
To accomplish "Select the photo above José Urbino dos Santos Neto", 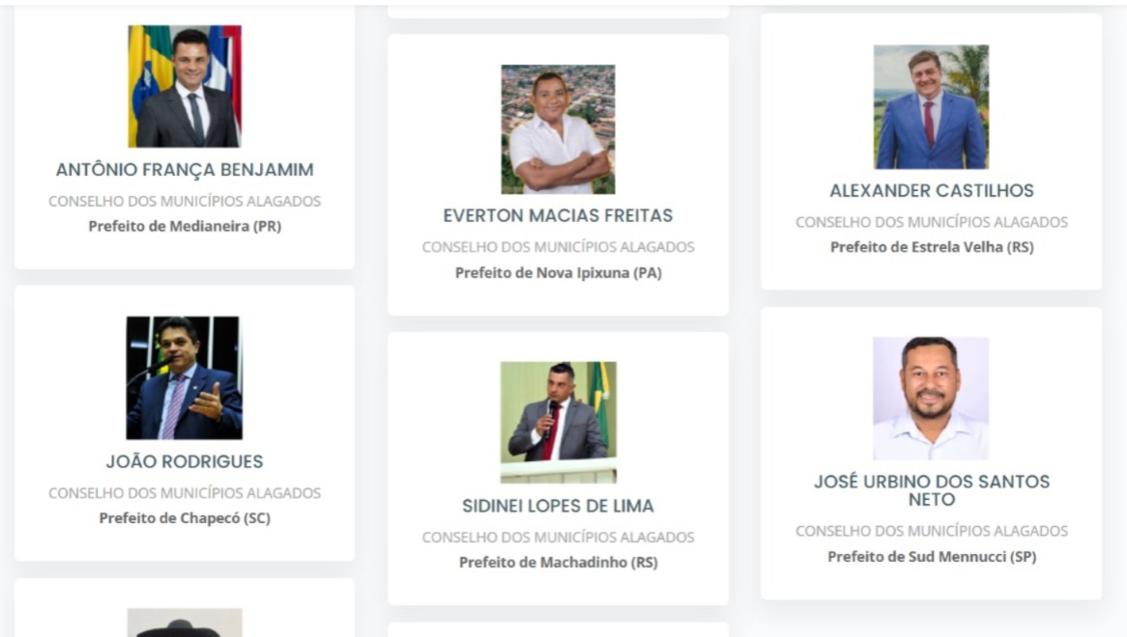I will [x=931, y=398].
